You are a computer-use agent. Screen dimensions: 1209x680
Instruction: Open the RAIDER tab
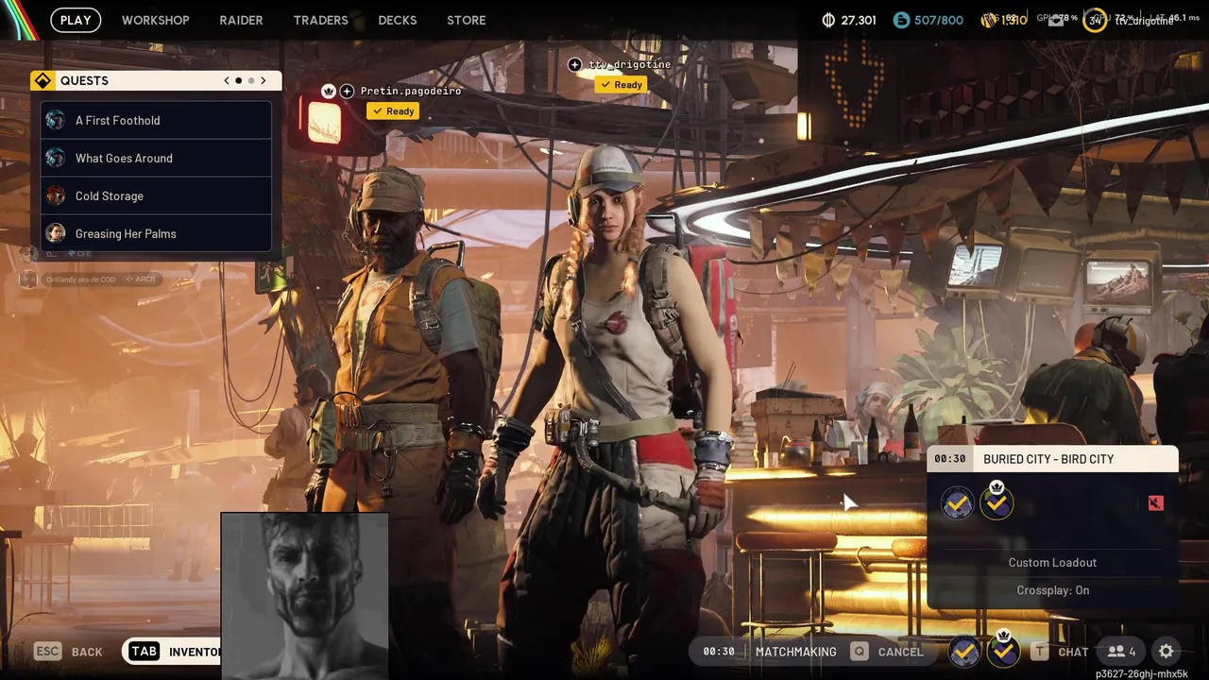241,20
